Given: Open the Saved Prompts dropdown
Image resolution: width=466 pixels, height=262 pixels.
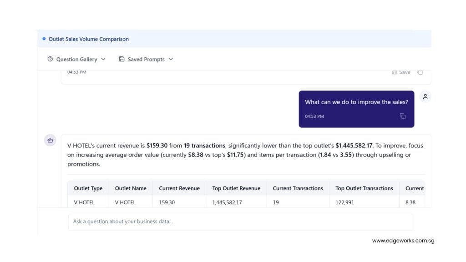Looking at the screenshot, I should [171, 59].
